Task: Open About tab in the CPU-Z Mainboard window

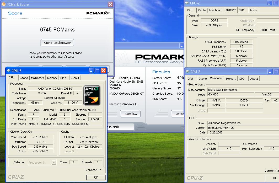Action: pyautogui.click(x=254, y=79)
